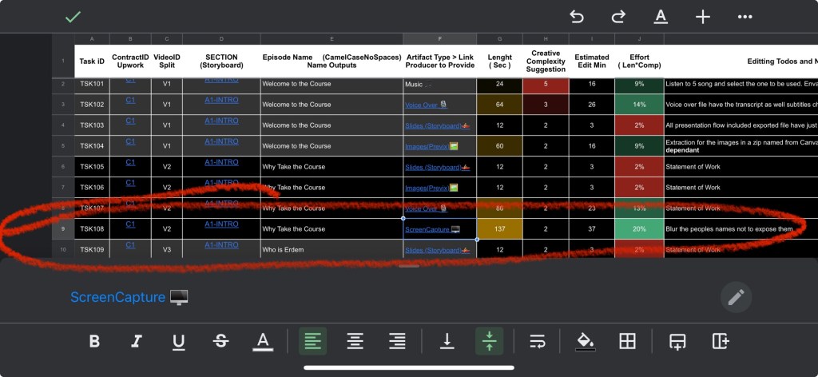Viewport: 818px width, 377px height.
Task: Set vertical alignment to middle
Action: tap(490, 341)
